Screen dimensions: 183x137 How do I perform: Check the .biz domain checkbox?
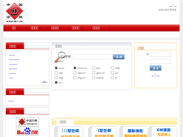click(x=94, y=68)
